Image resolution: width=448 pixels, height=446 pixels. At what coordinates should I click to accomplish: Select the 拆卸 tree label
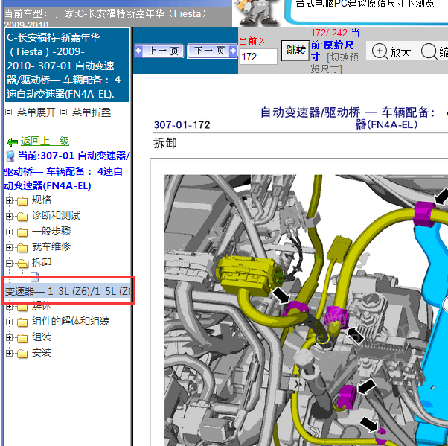pyautogui.click(x=42, y=262)
